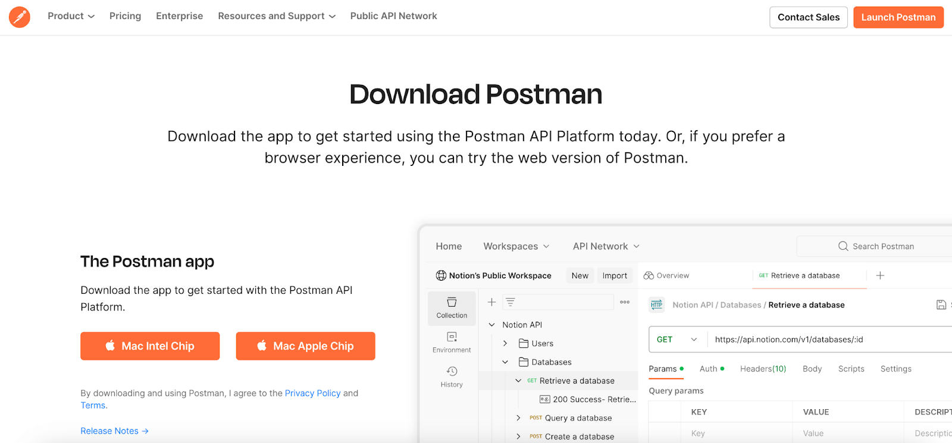Viewport: 952px width, 443px height.
Task: Click the Notion's Public Workspace globe icon
Action: pyautogui.click(x=441, y=275)
